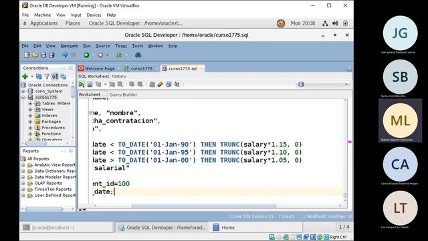Click the Save icon in main toolbar
The height and width of the screenshot is (241, 428).
[x=43, y=55]
